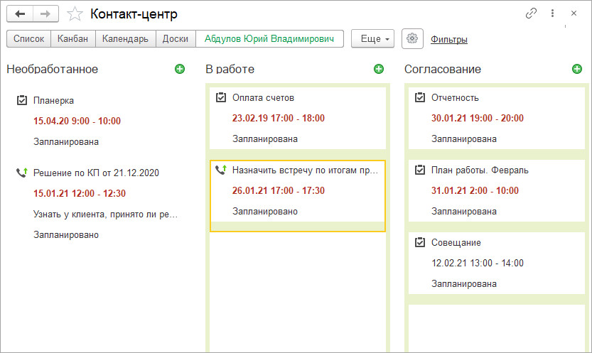Viewport: 592px width, 353px height.
Task: Add a card to the В работе column
Action: [379, 69]
